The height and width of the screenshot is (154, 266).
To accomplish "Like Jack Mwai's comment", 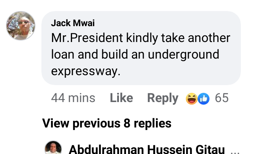I will point(122,98).
